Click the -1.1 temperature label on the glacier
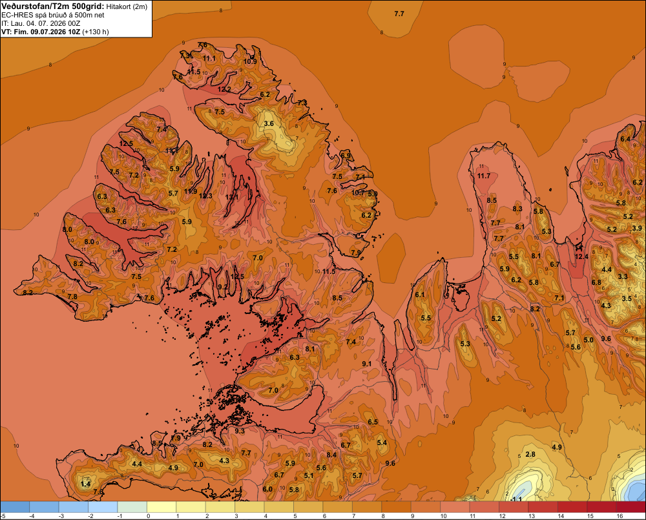The width and height of the screenshot is (646, 520). click(x=516, y=499)
